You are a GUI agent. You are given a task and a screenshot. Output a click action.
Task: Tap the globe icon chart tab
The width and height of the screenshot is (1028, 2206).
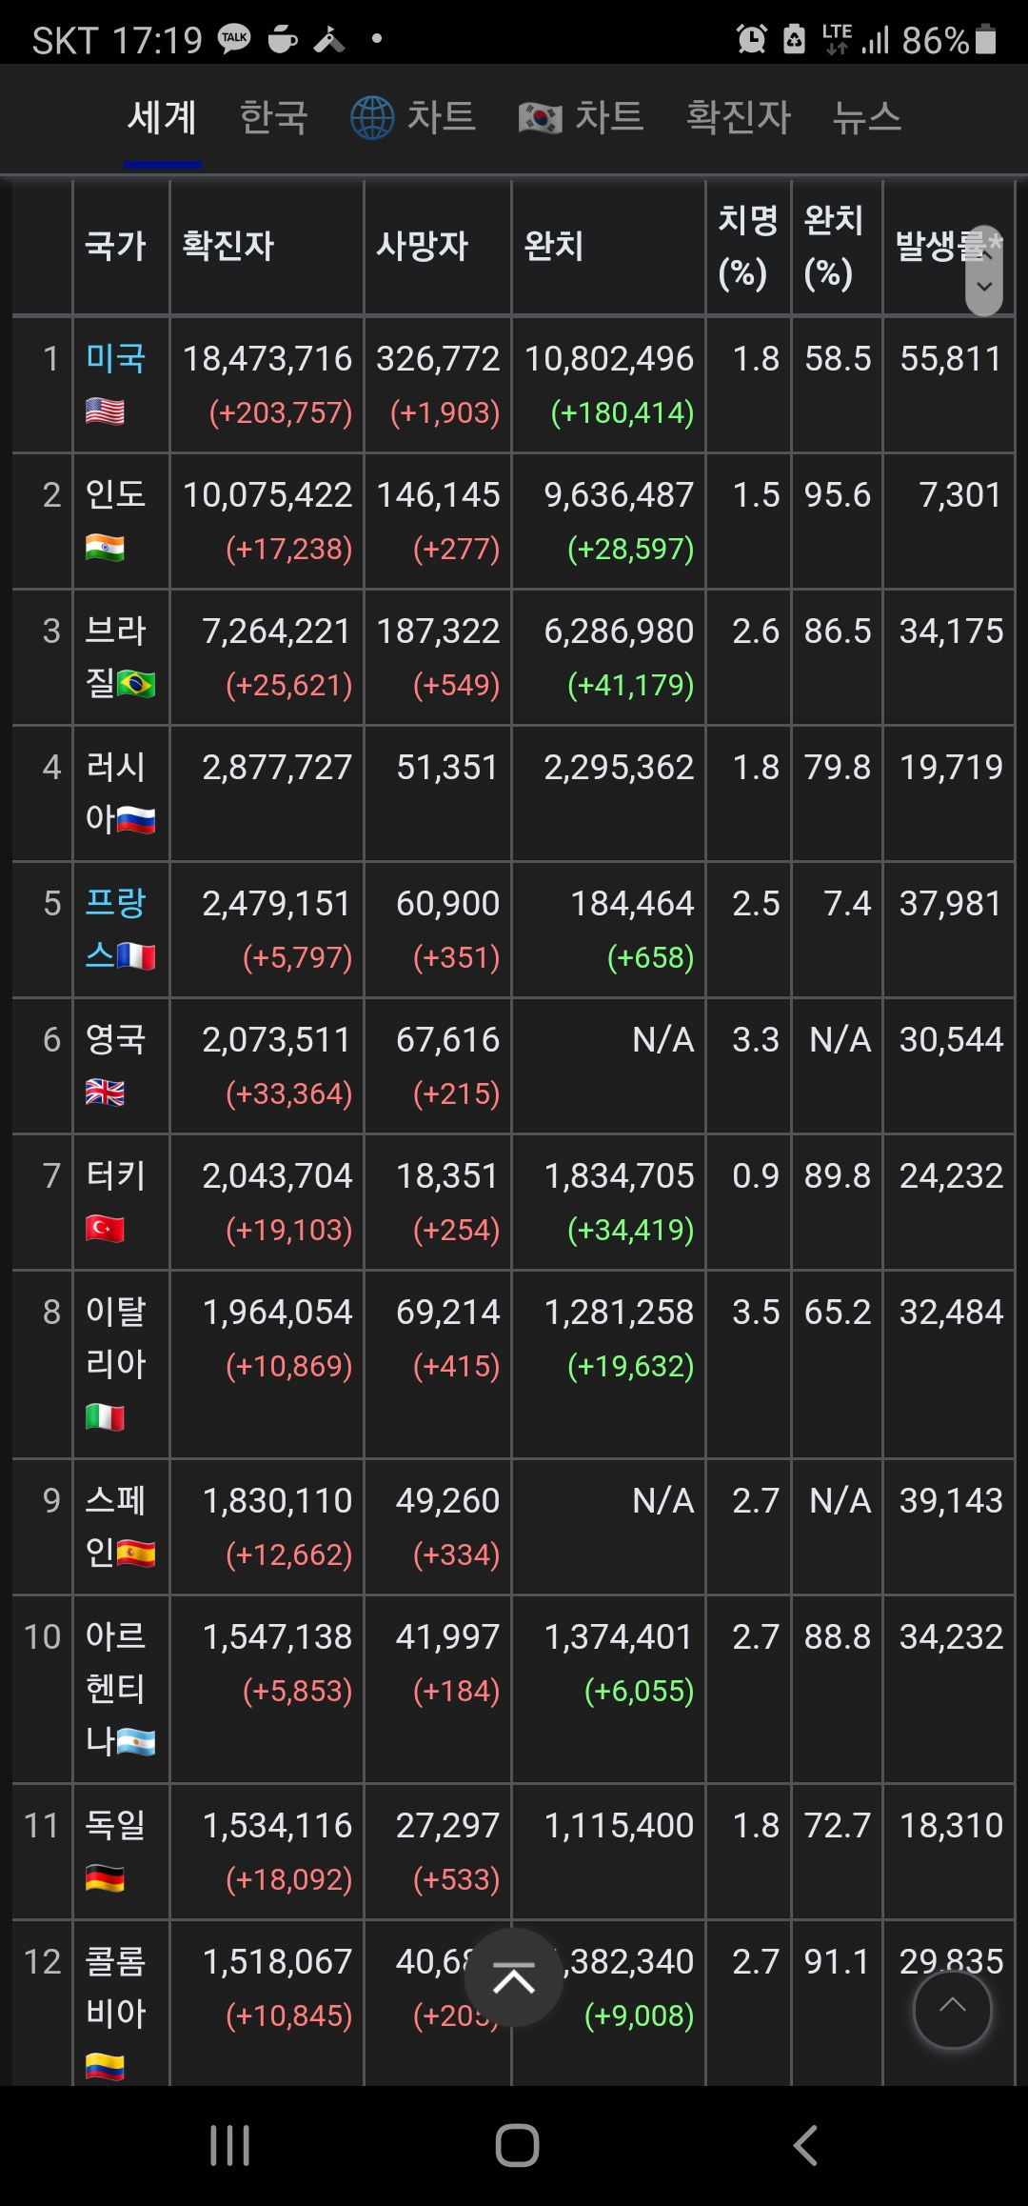[x=413, y=118]
